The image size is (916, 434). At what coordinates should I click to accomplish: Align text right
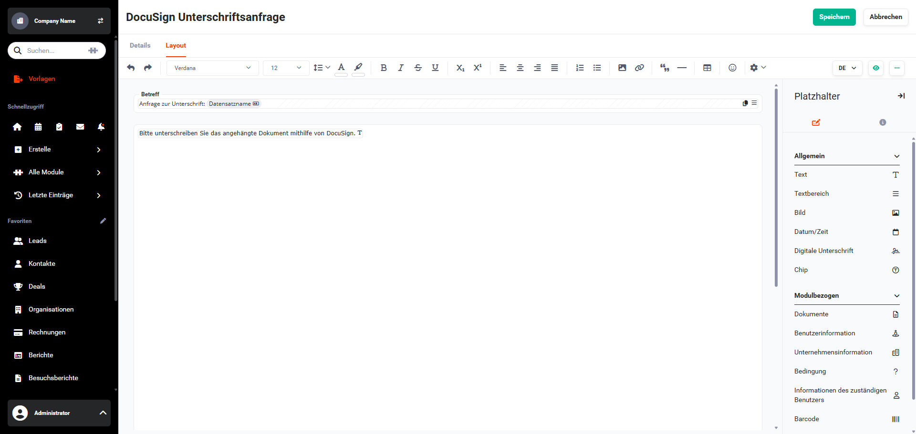[537, 68]
